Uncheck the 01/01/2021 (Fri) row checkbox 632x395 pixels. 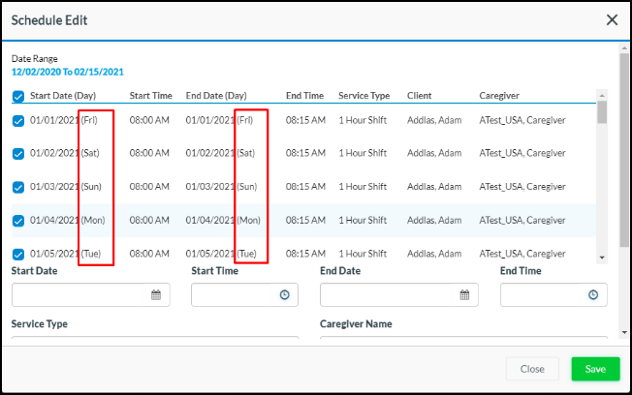[19, 121]
